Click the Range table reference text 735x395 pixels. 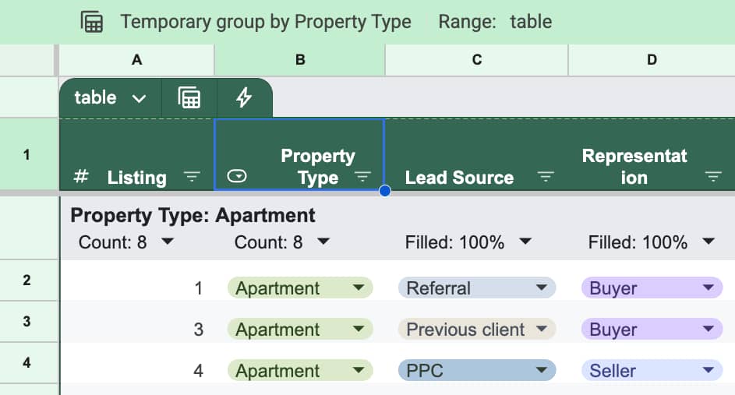530,22
